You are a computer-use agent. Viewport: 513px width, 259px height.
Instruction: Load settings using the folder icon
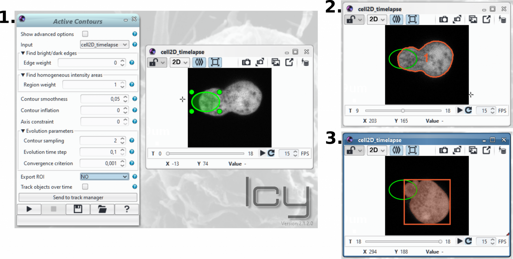tap(103, 209)
